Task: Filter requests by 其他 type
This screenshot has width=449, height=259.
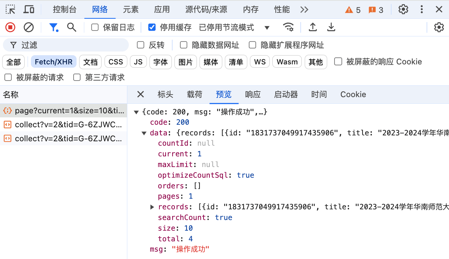Action: click(316, 62)
